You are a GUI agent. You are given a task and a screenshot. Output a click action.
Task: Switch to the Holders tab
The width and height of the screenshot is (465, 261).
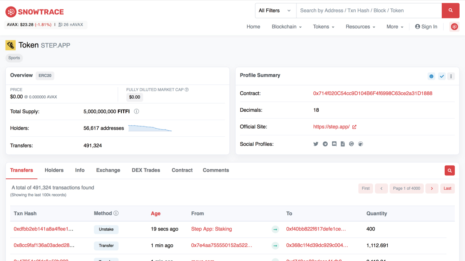coord(54,170)
